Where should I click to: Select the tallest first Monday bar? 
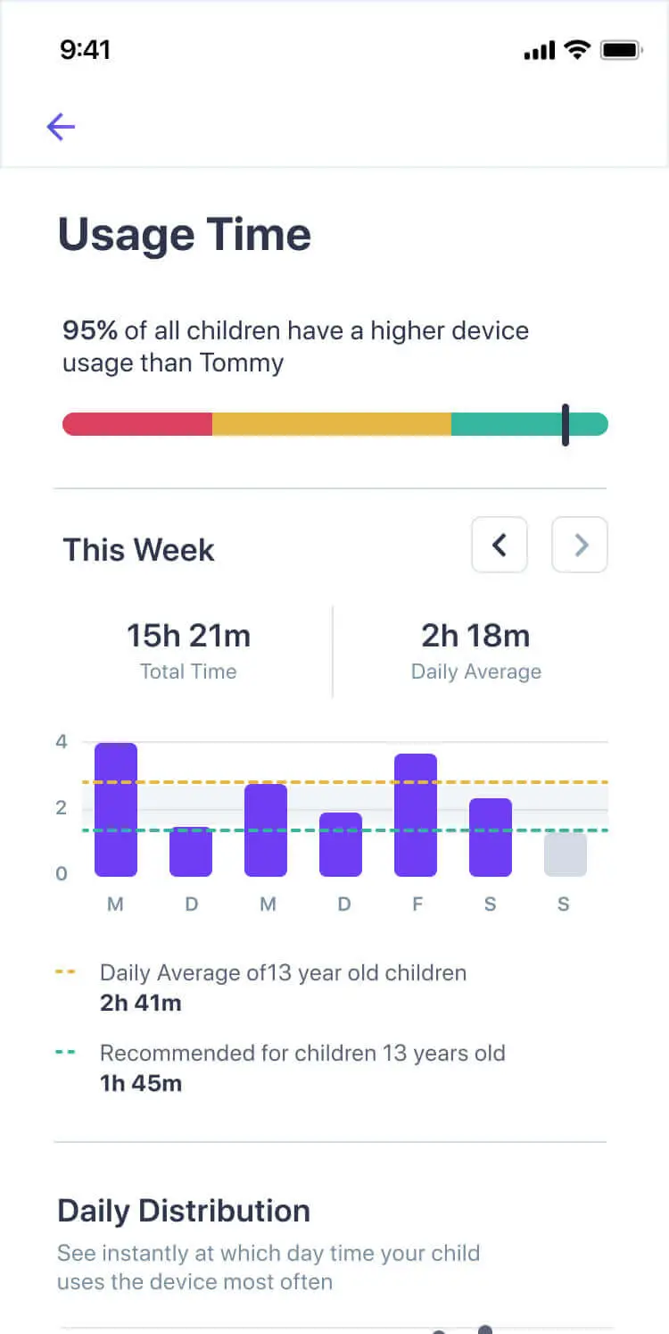tap(116, 809)
